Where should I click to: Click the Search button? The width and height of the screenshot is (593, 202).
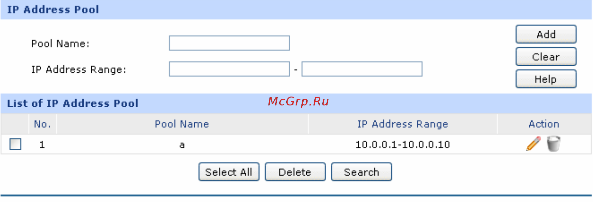pos(361,172)
